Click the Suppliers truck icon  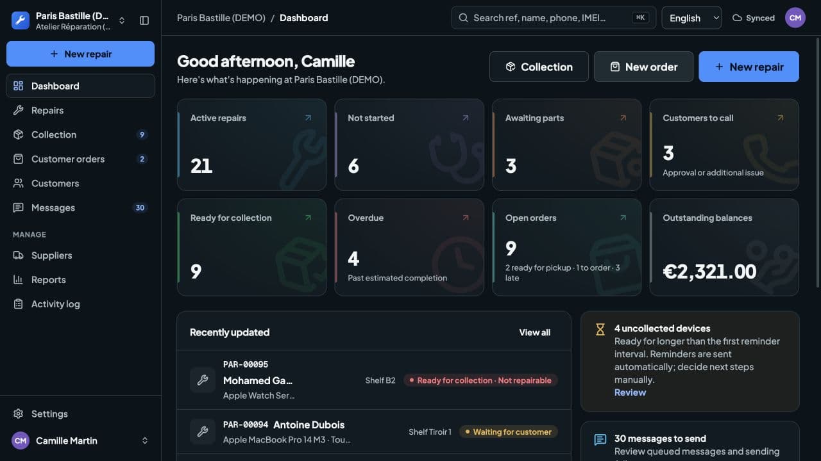coord(19,255)
